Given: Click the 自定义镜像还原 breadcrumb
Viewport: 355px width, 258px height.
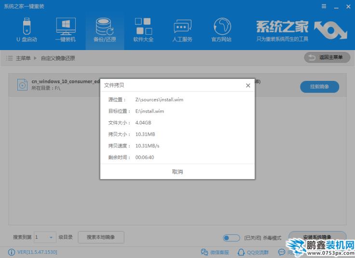Looking at the screenshot, I should (x=58, y=58).
